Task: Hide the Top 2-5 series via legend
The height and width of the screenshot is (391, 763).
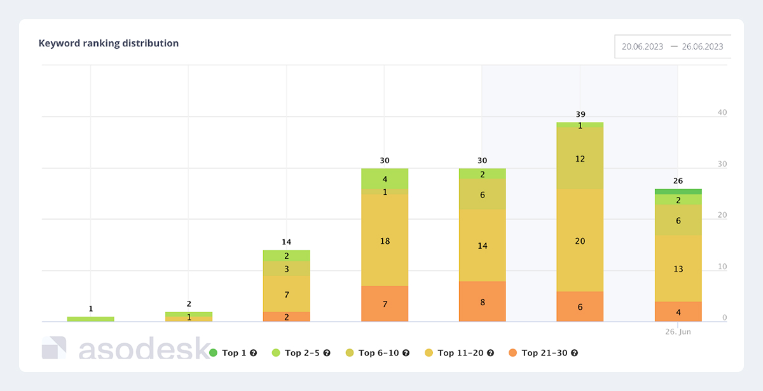Action: 302,353
